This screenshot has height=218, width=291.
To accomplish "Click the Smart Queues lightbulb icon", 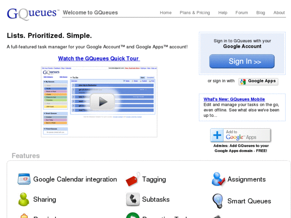I will click(218, 201).
